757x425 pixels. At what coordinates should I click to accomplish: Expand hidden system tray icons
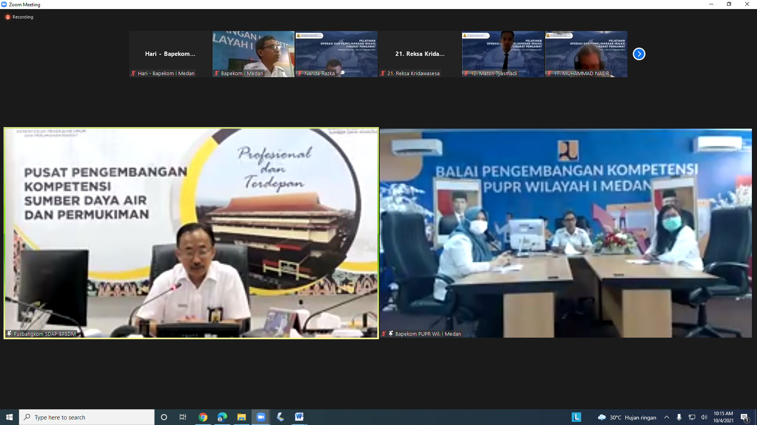click(x=667, y=417)
